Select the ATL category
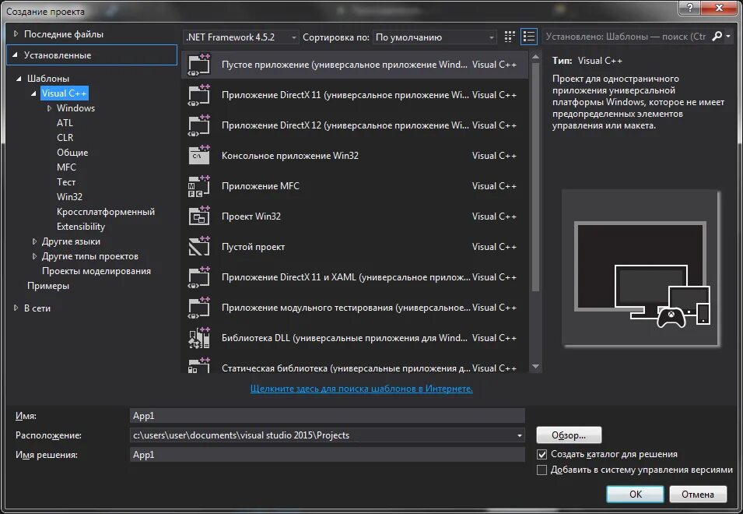The width and height of the screenshot is (743, 514). click(65, 123)
